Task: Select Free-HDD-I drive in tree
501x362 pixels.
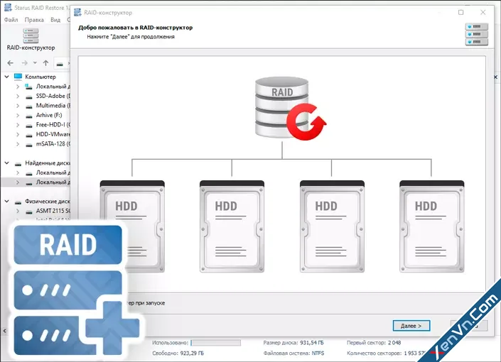Action: coord(53,124)
